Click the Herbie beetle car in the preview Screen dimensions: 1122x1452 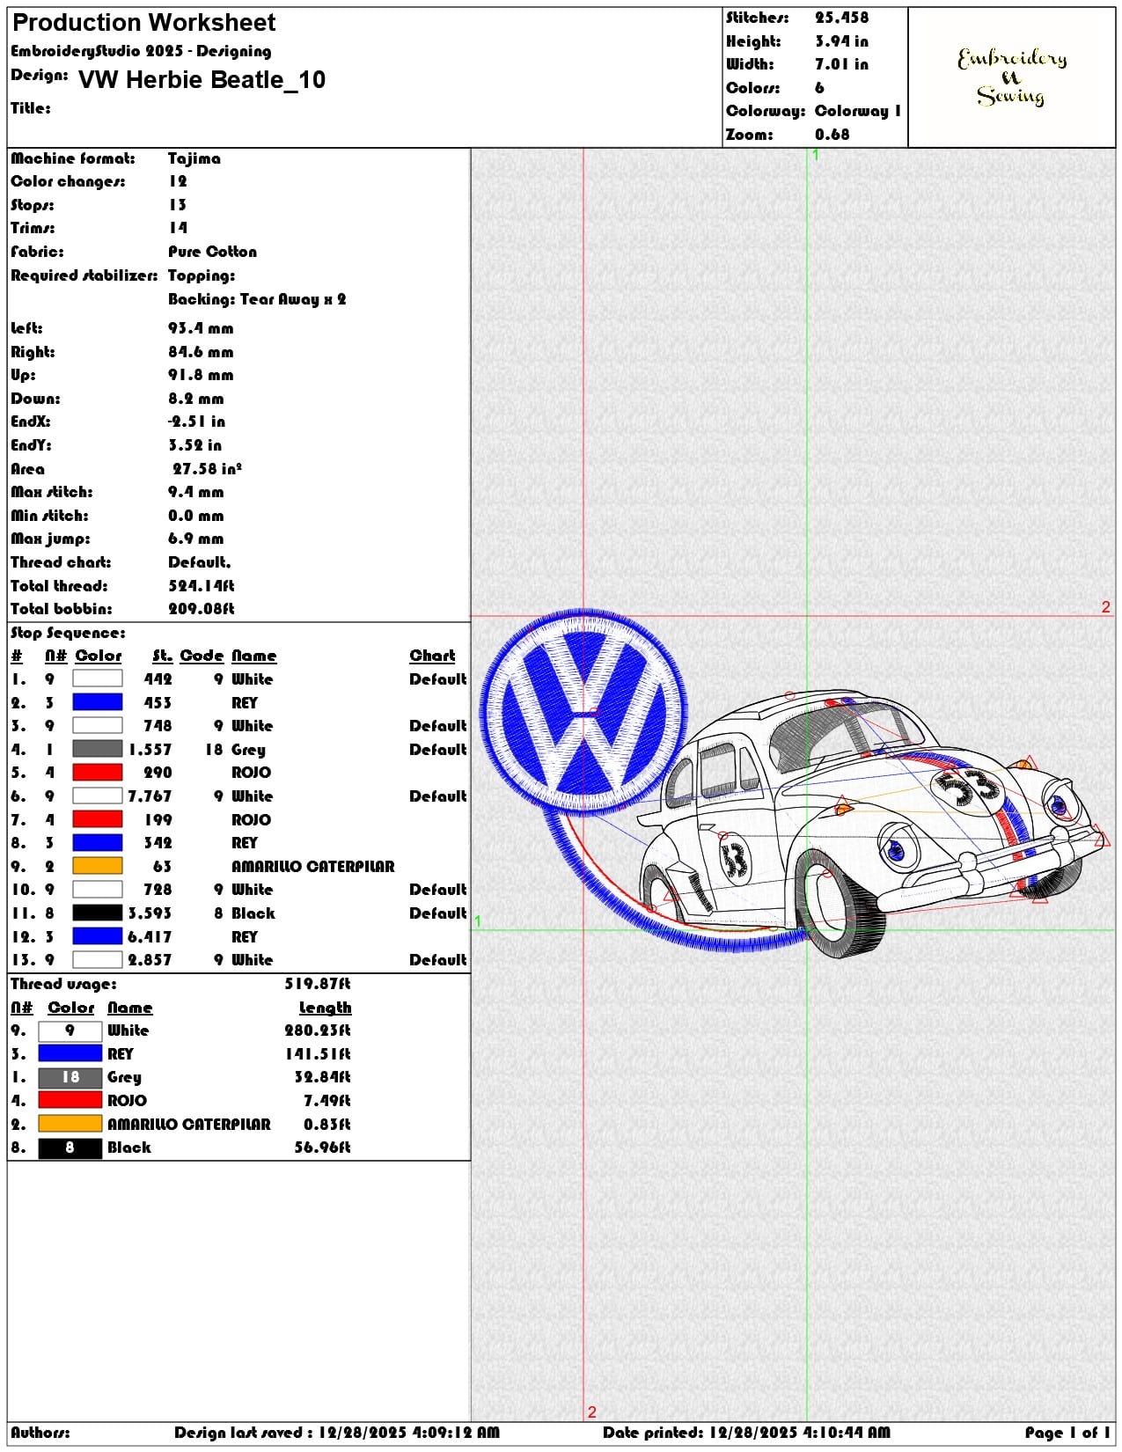point(871,823)
